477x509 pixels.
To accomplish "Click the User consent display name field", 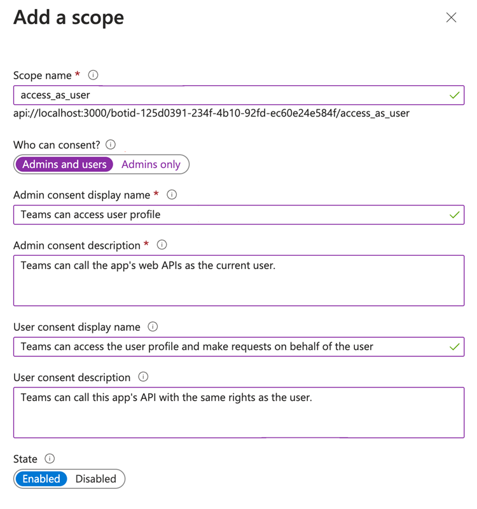I will tap(229, 347).
